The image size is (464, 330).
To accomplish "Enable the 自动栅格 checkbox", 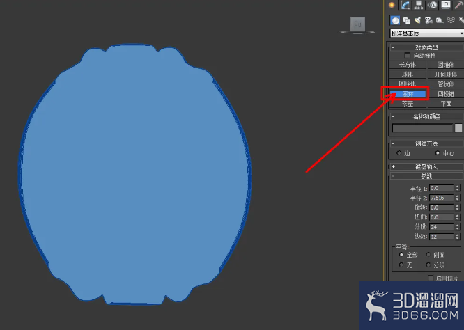I will (x=407, y=56).
